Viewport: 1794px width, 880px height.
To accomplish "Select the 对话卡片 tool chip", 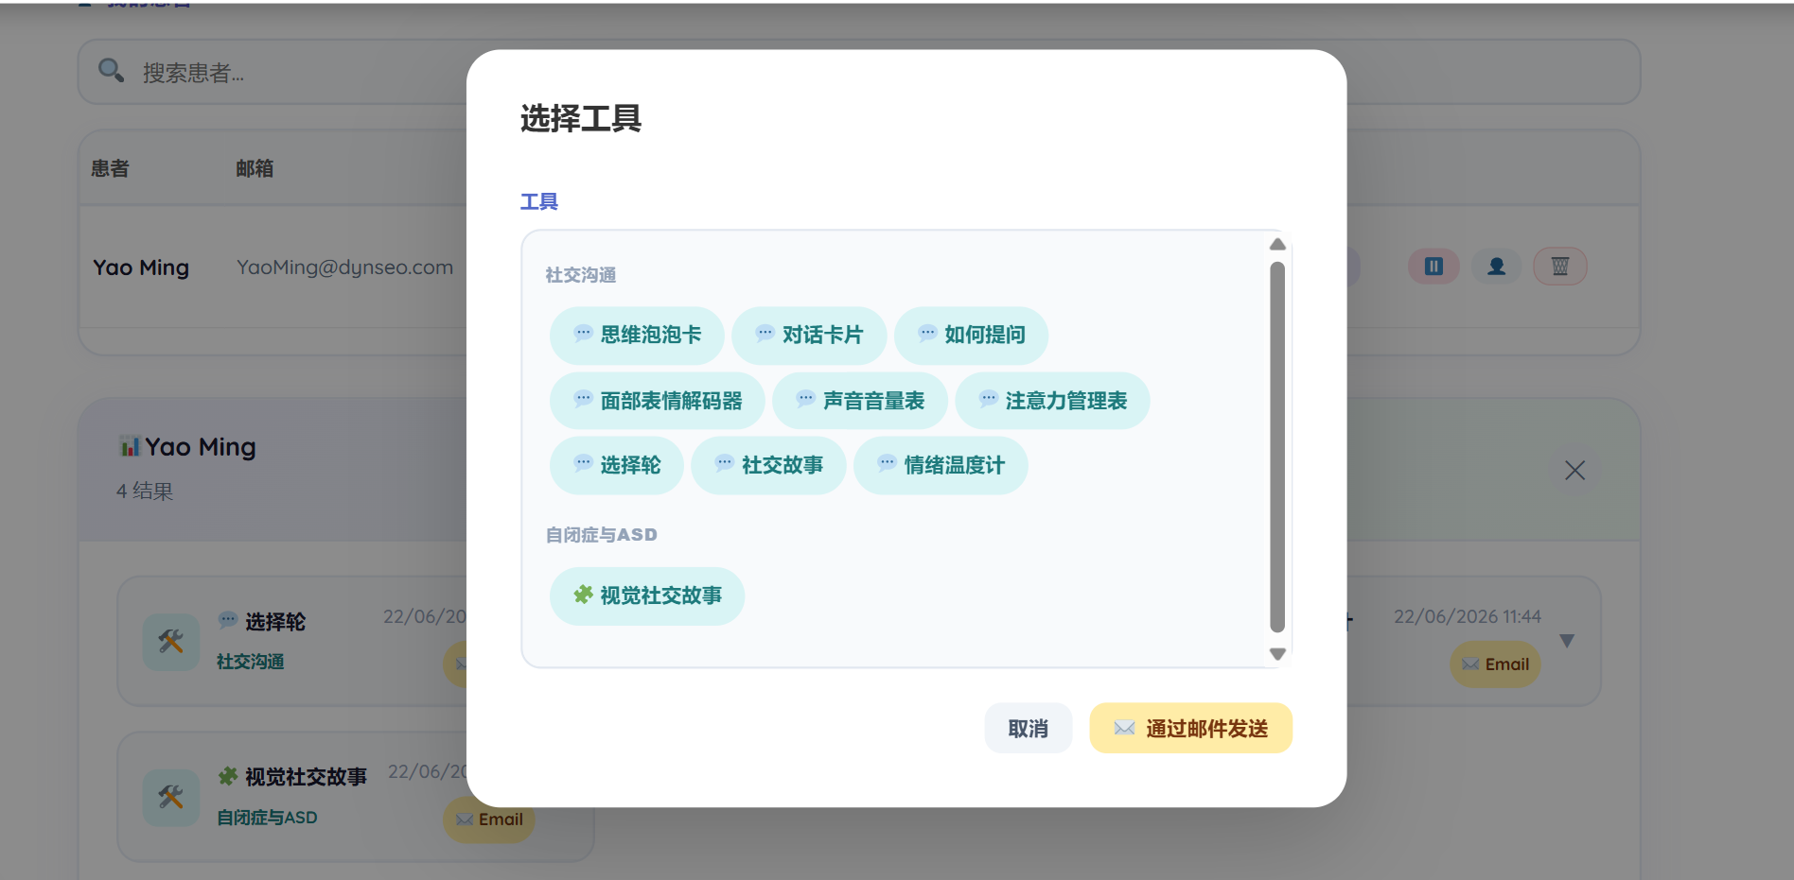I will pyautogui.click(x=809, y=336).
